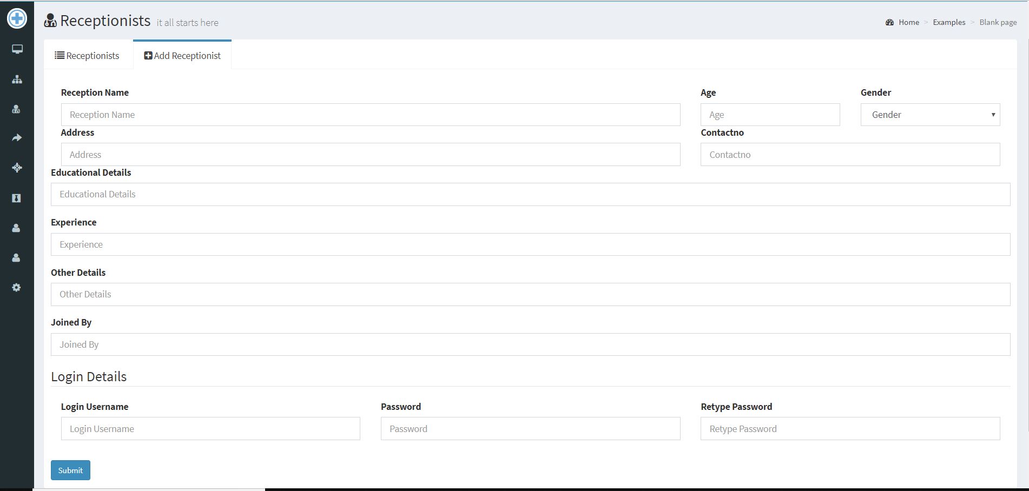
Task: Go to Home via breadcrumb link
Action: (x=908, y=22)
